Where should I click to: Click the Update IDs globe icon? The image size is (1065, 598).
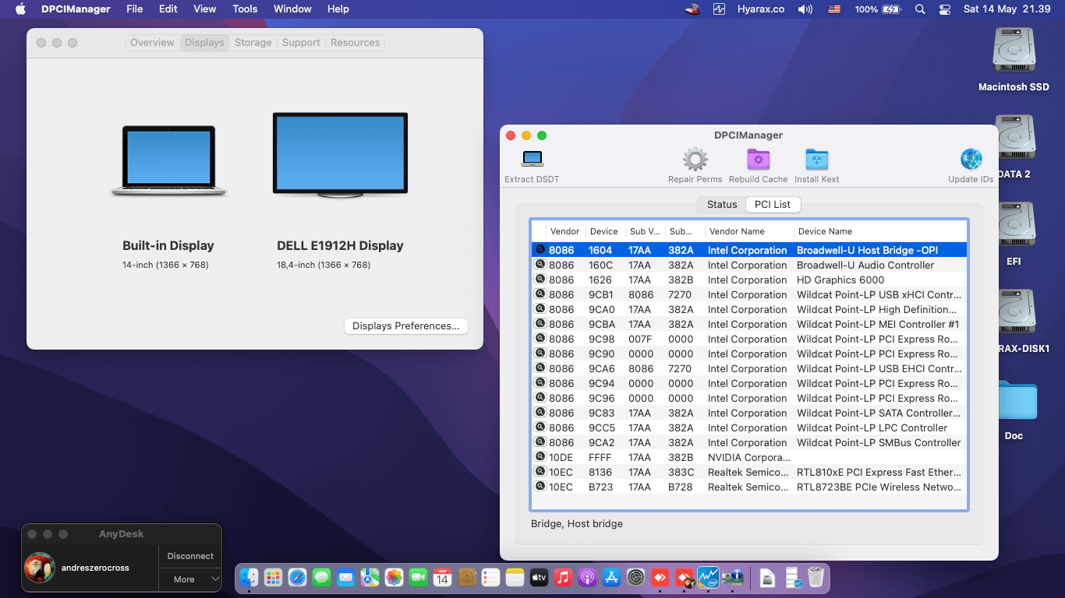[971, 160]
